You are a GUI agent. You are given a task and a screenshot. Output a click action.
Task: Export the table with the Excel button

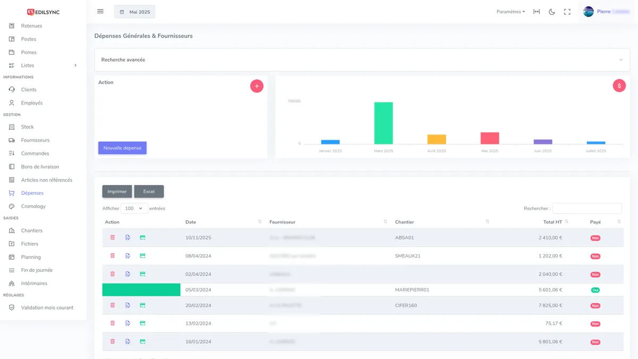coord(149,191)
